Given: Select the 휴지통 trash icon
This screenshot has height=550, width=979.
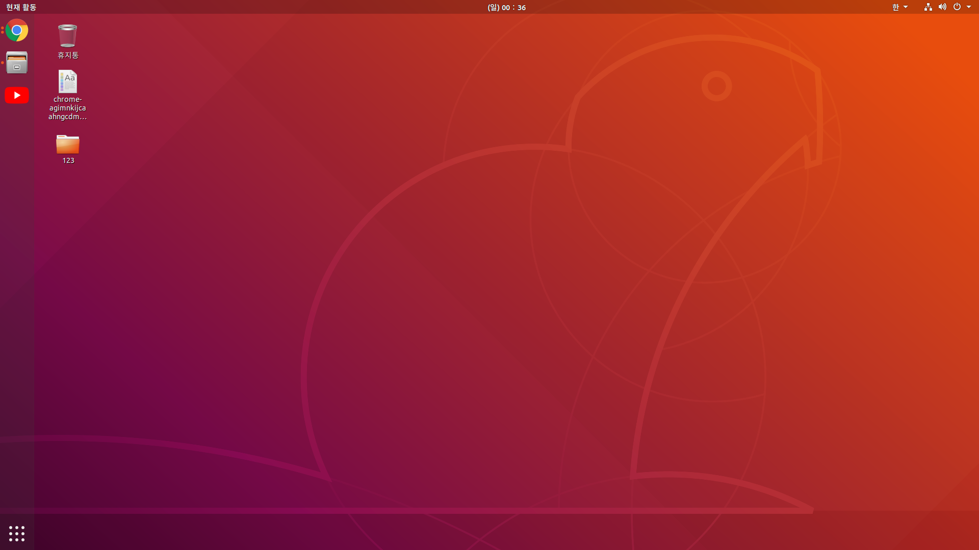Looking at the screenshot, I should (67, 36).
